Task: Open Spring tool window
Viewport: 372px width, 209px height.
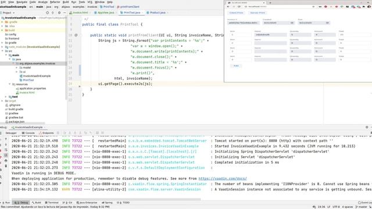Action: [107, 203]
